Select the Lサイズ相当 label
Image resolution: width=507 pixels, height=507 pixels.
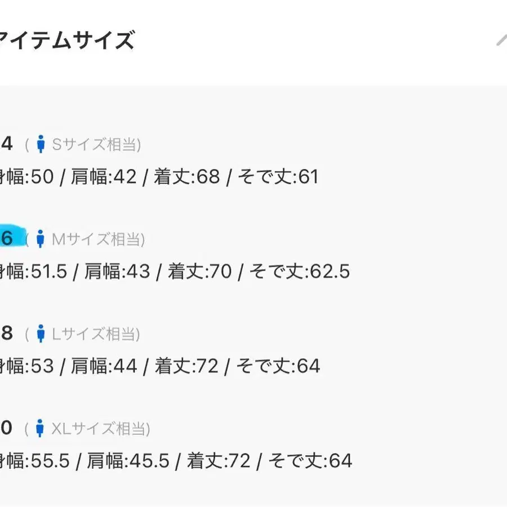click(96, 334)
